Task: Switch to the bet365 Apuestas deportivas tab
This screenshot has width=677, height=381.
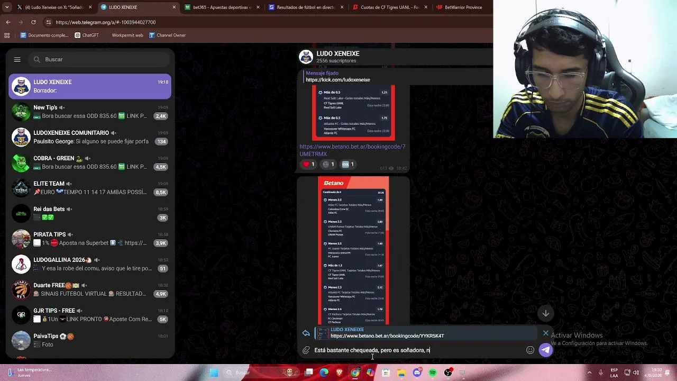Action: point(221,7)
